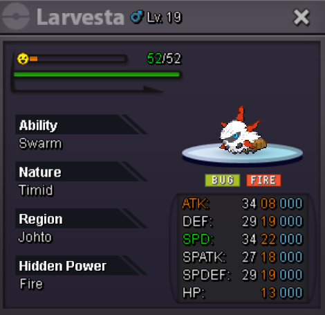Screen dimensions: 325x315
Task: Click the Timid nature text
Action: pos(36,190)
